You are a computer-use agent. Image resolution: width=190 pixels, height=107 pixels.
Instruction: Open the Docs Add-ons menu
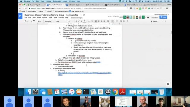point(61,18)
